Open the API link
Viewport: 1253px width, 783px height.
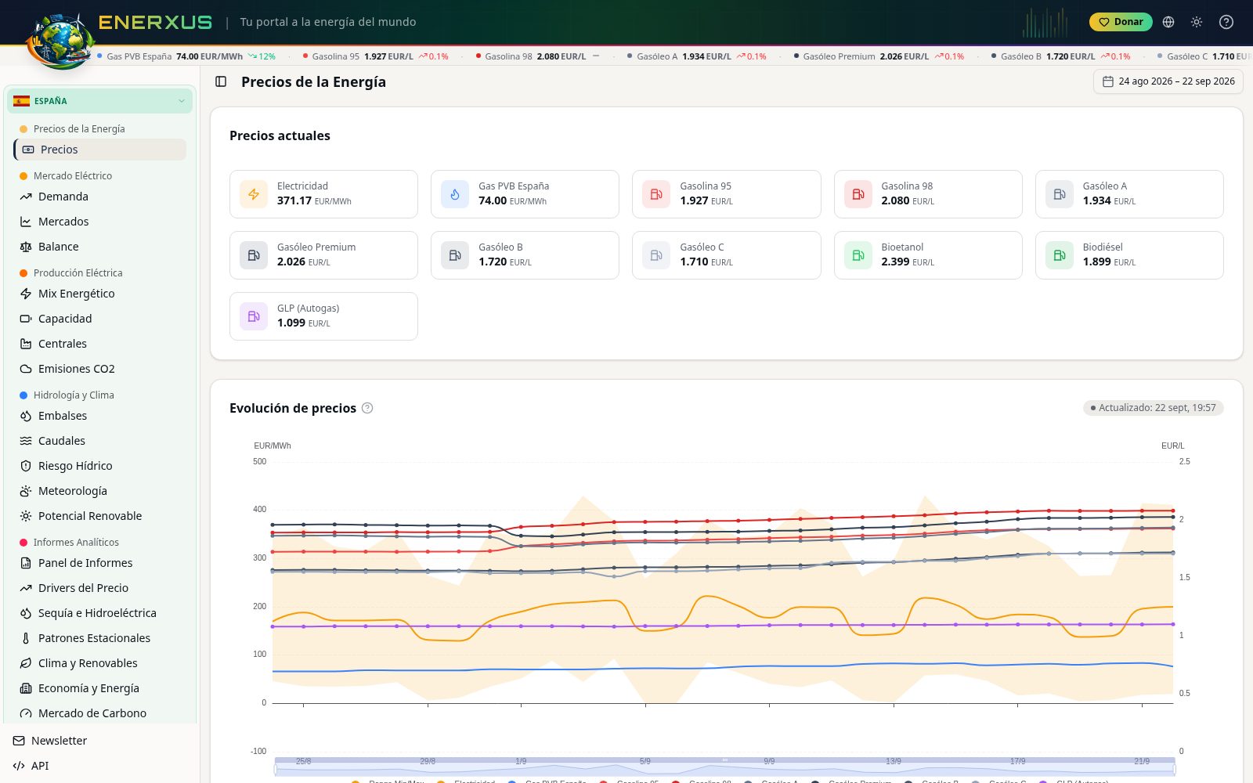(39, 766)
